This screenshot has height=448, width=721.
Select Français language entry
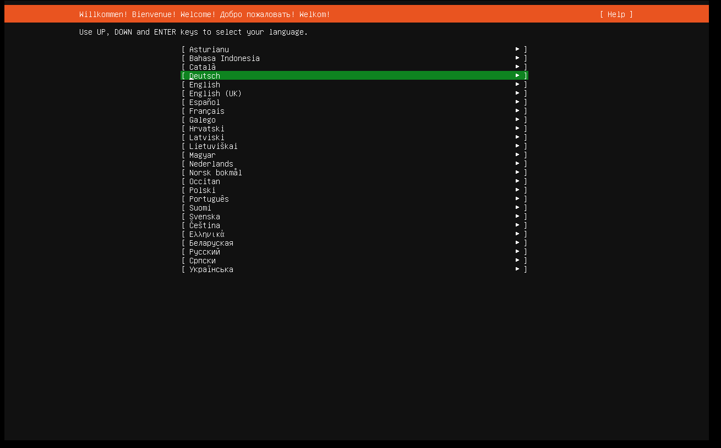[206, 111]
